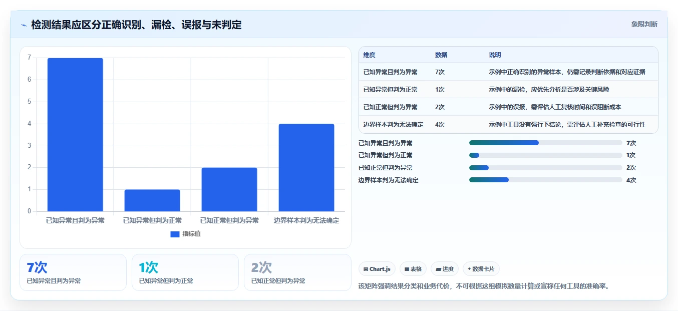This screenshot has height=311, width=678.
Task: Open the 2次 data card
Action: tap(297, 272)
